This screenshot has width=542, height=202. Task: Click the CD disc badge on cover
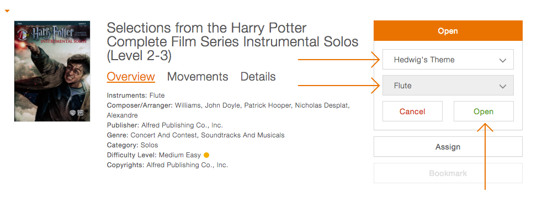(x=23, y=35)
